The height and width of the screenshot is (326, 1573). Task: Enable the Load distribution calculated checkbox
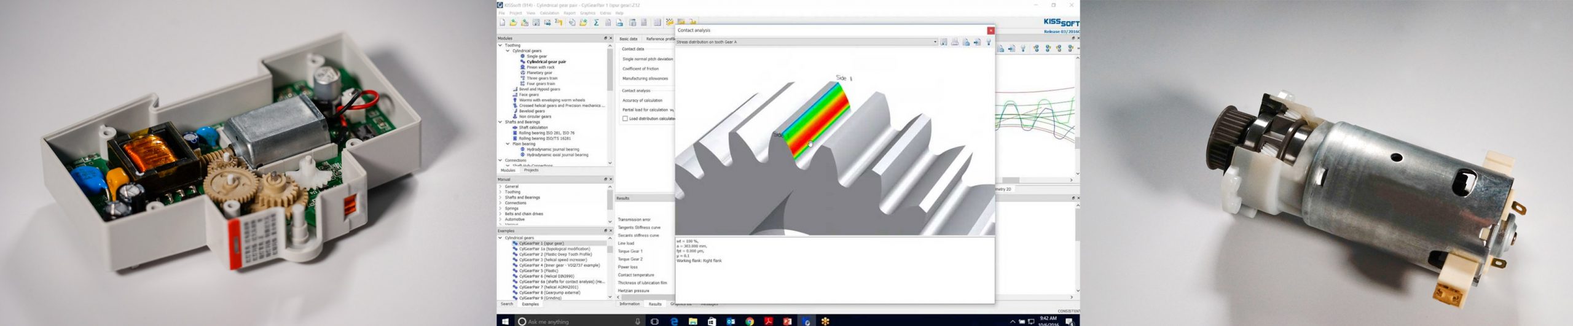625,118
